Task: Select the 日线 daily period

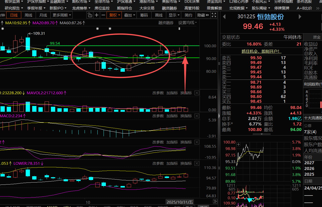Action: [14, 15]
